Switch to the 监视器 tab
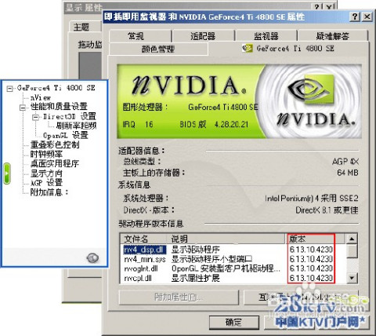 (x=266, y=36)
